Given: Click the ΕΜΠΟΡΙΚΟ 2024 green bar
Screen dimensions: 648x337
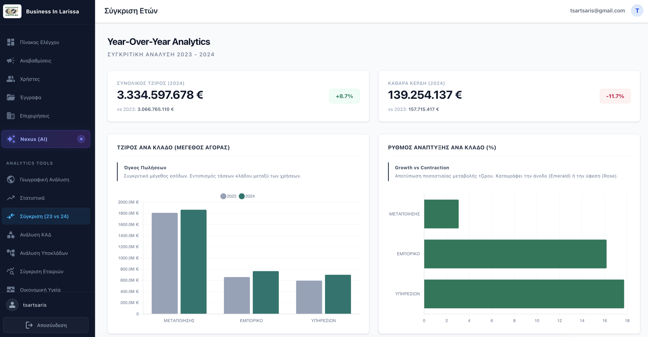Looking at the screenshot, I should click(x=266, y=293).
